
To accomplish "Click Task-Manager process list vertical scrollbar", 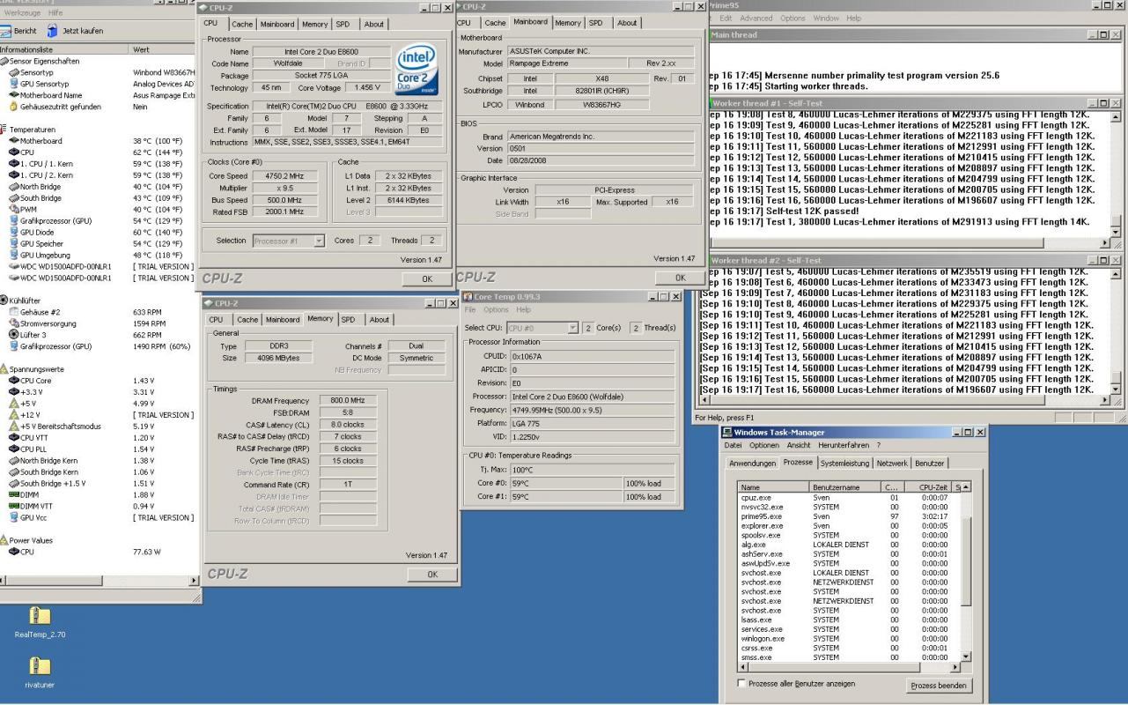I will 967,571.
